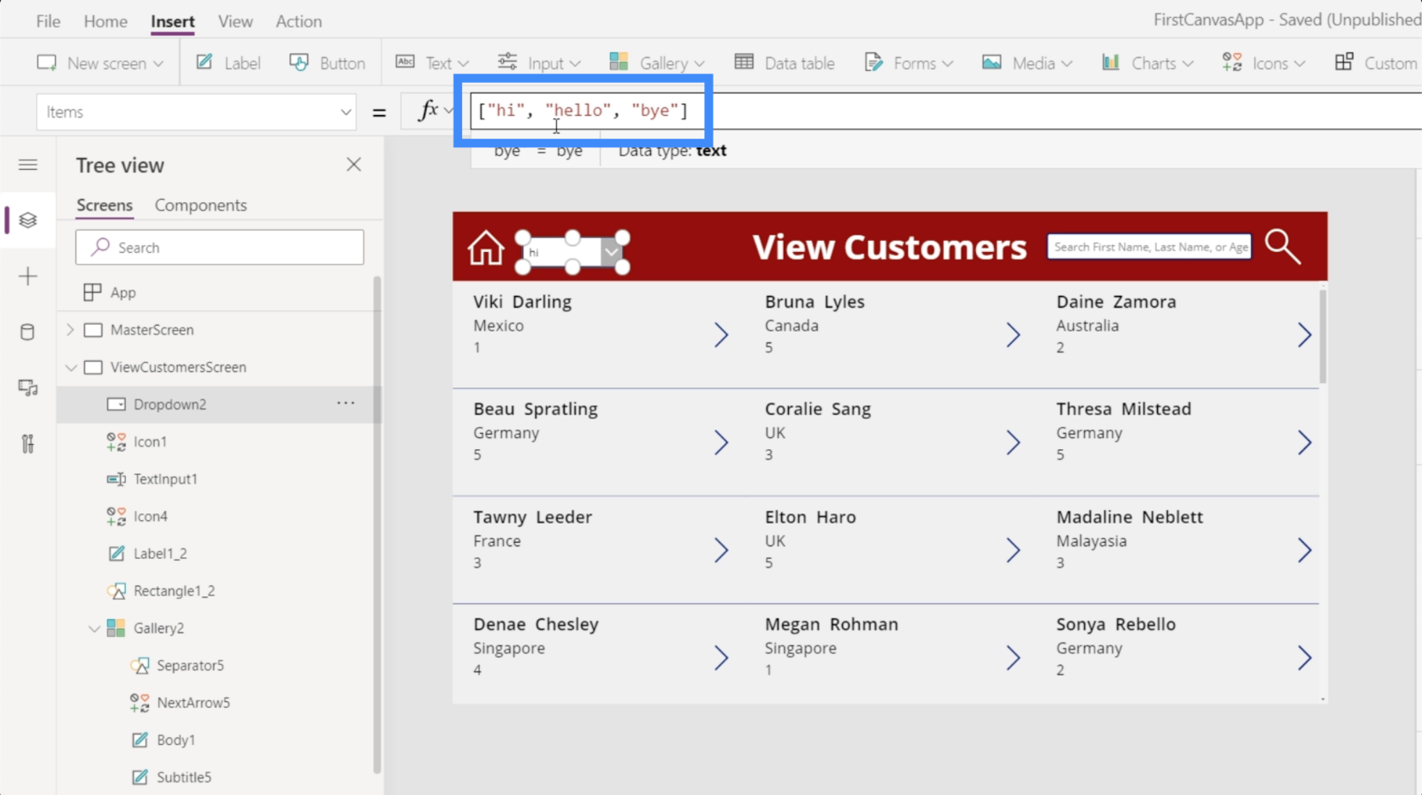
Task: Select Separator5 in tree view
Action: point(190,666)
